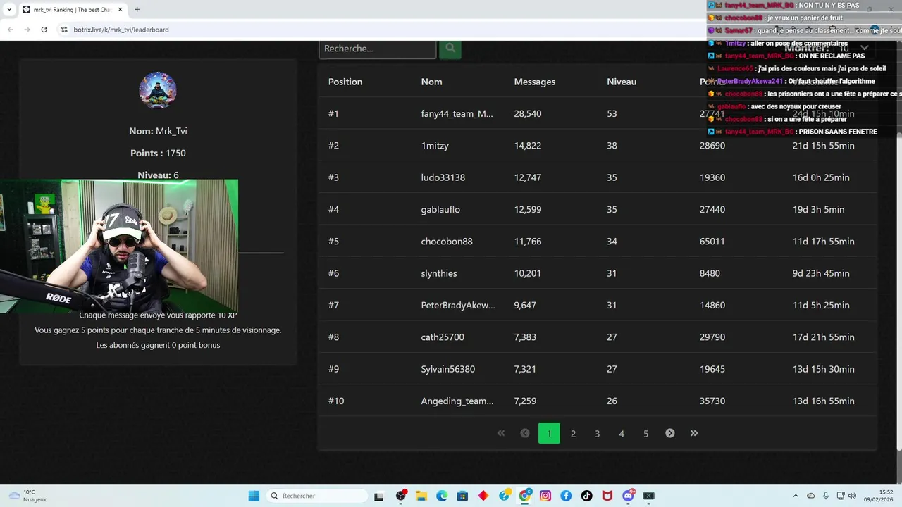Sort by the Position column header
The width and height of the screenshot is (902, 507).
tap(345, 82)
